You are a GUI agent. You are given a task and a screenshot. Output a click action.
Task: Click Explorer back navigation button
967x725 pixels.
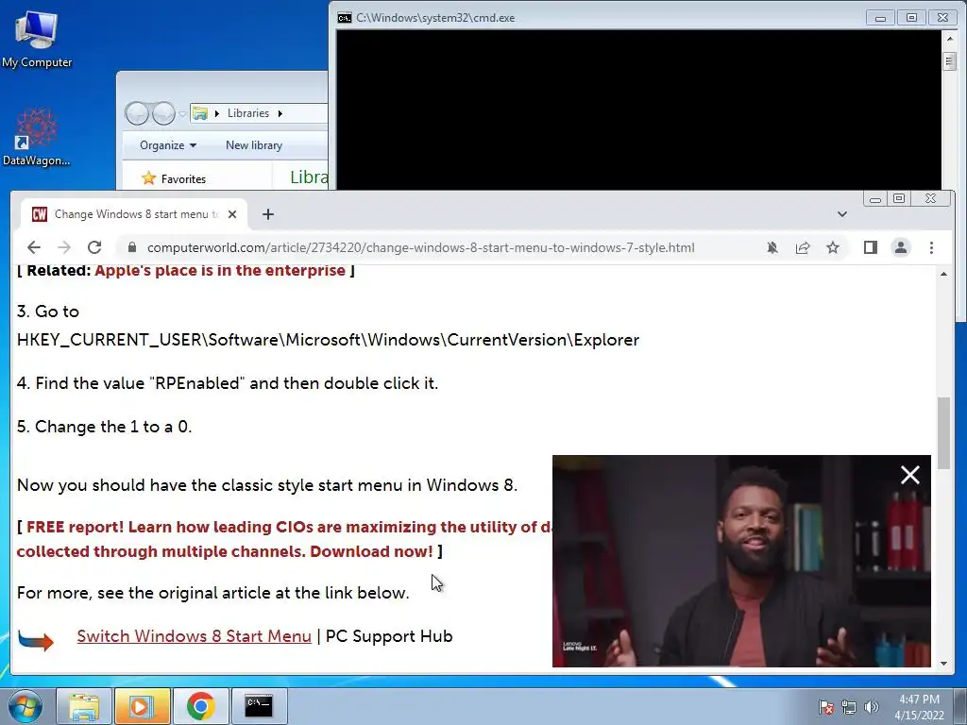(137, 113)
